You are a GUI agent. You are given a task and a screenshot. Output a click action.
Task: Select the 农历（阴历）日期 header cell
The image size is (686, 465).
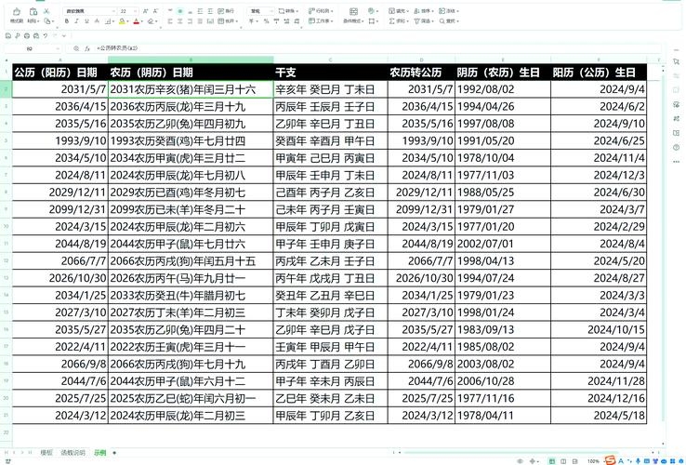click(x=190, y=72)
